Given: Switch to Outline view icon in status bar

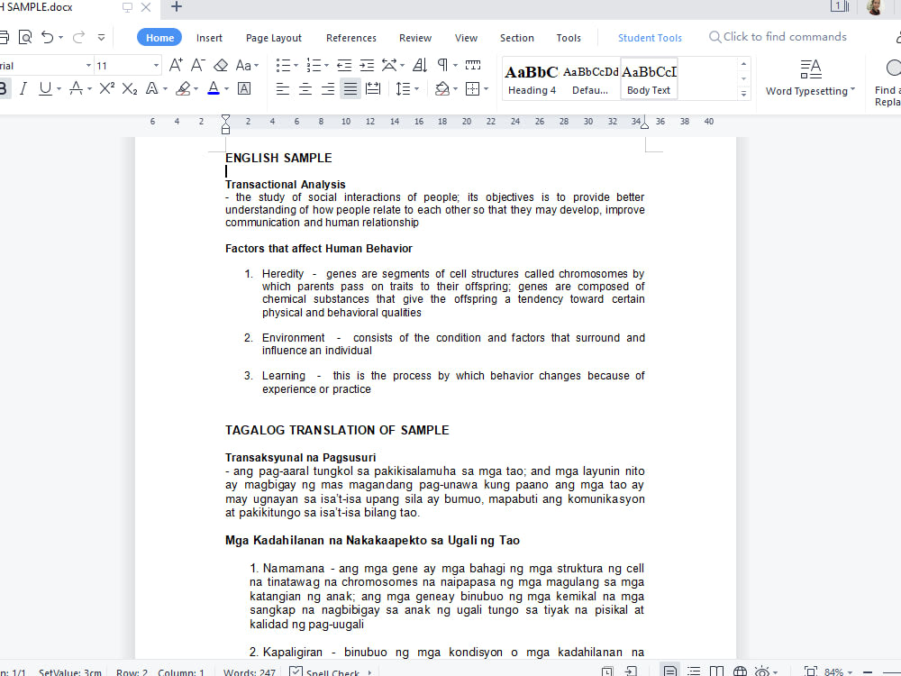Looking at the screenshot, I should click(x=694, y=671).
